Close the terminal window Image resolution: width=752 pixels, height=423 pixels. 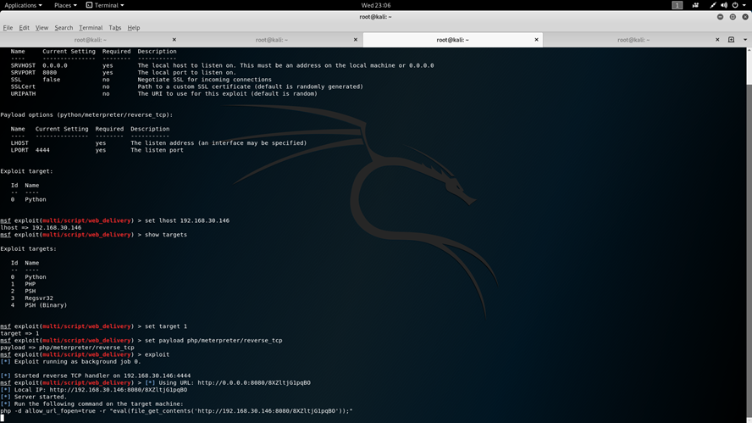[745, 17]
